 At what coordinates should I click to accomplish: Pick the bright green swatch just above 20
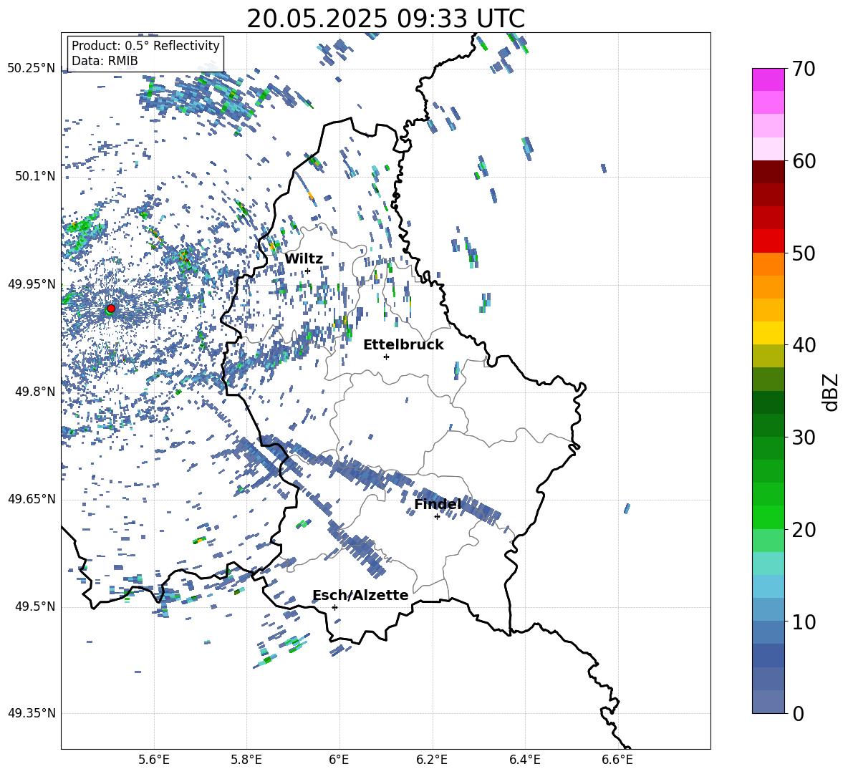click(x=768, y=517)
